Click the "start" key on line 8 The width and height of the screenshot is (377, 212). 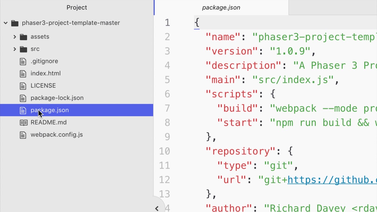(238, 123)
